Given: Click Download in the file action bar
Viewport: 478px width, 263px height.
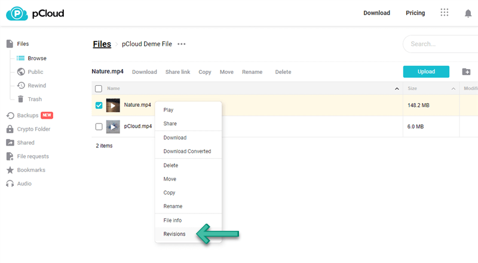Looking at the screenshot, I should (x=145, y=72).
